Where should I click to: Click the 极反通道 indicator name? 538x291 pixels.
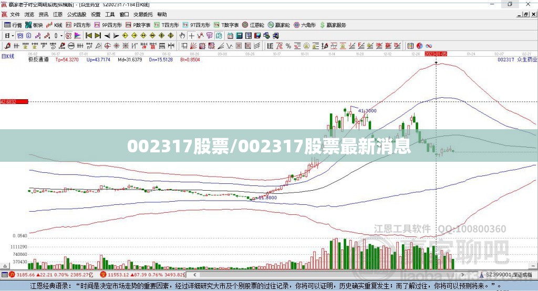[38, 60]
